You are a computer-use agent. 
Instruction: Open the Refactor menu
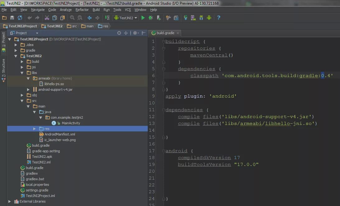point(82,10)
